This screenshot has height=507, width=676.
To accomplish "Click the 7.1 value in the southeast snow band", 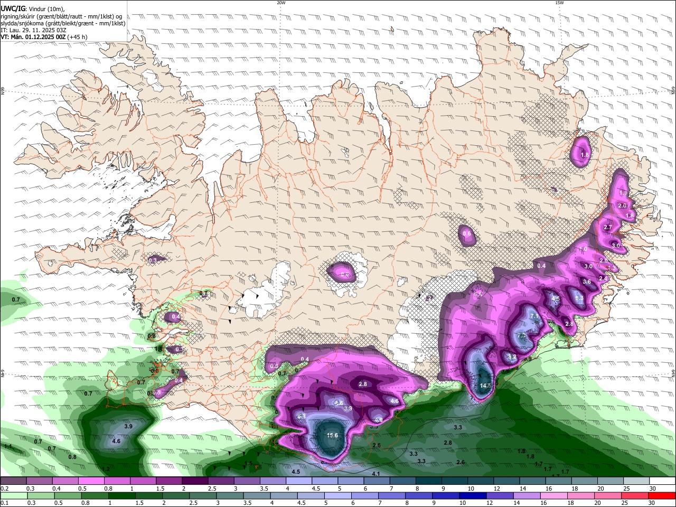I will point(534,316).
